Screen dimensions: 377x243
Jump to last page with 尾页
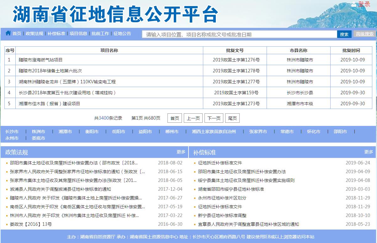pos(232,118)
